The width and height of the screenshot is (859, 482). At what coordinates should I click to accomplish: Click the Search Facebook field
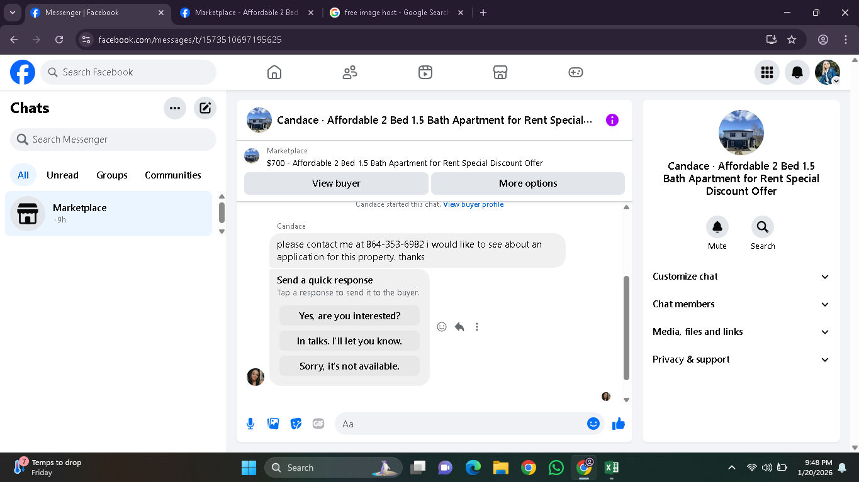128,72
